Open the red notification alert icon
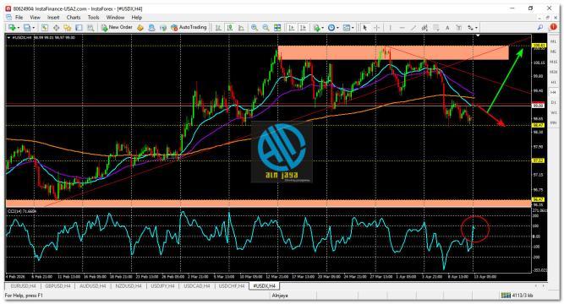 [x=553, y=27]
